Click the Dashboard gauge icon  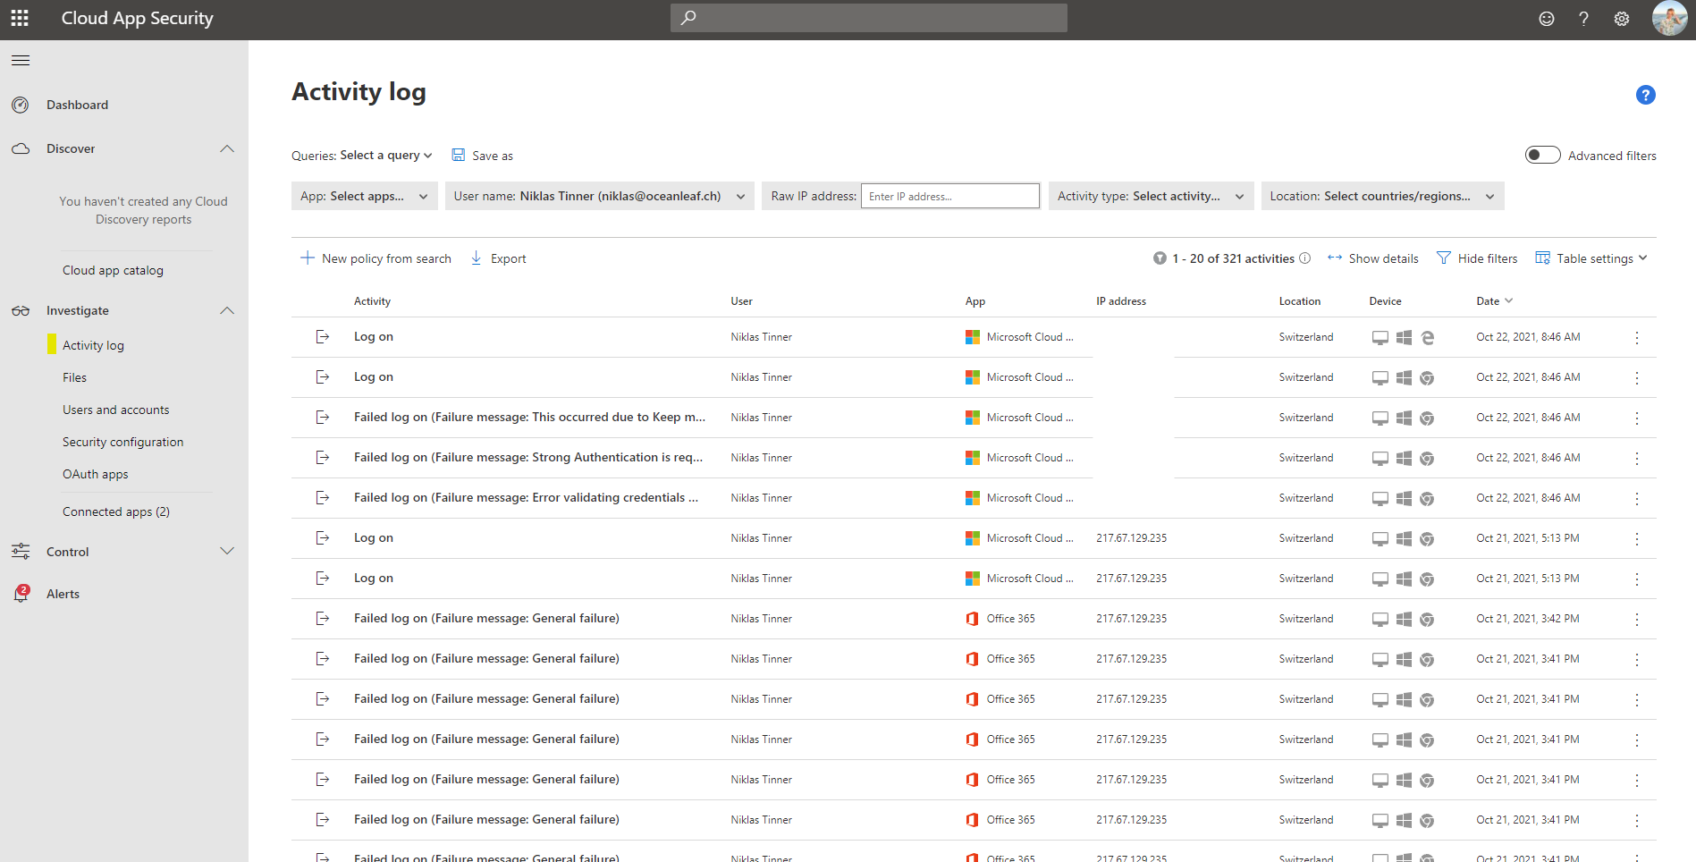[21, 105]
